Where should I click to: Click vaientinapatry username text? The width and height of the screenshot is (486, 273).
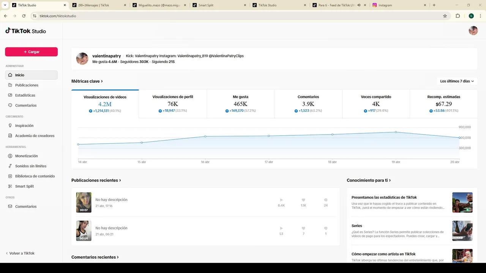pyautogui.click(x=107, y=56)
